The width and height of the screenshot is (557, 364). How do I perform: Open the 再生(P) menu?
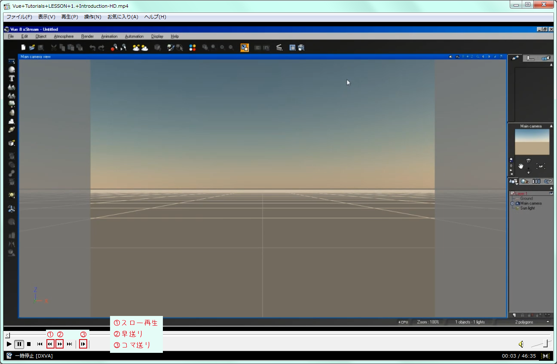pyautogui.click(x=69, y=17)
